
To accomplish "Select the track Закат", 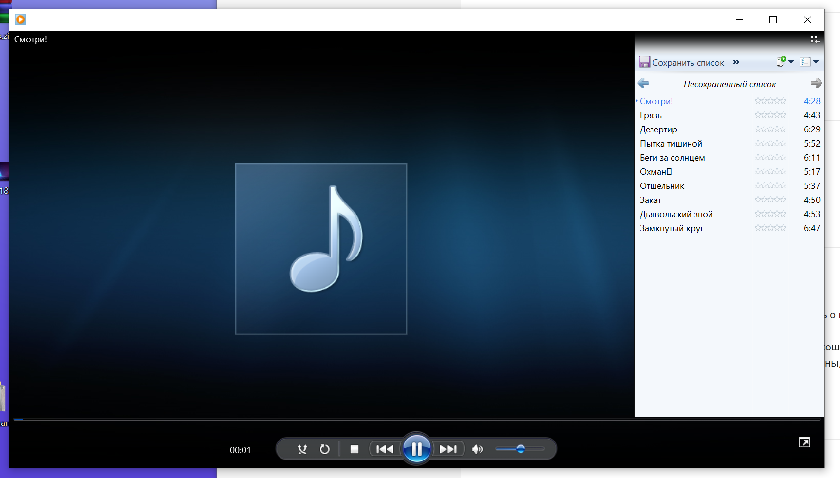I will pyautogui.click(x=650, y=200).
